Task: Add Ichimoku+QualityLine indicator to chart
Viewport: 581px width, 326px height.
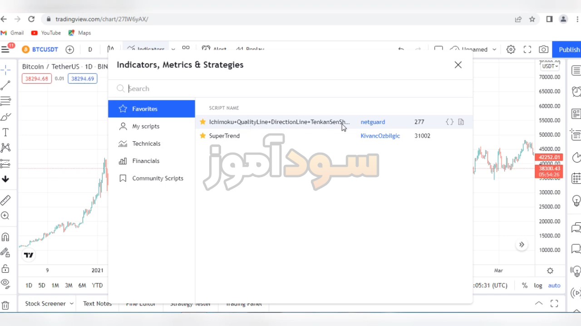Action: pos(279,122)
